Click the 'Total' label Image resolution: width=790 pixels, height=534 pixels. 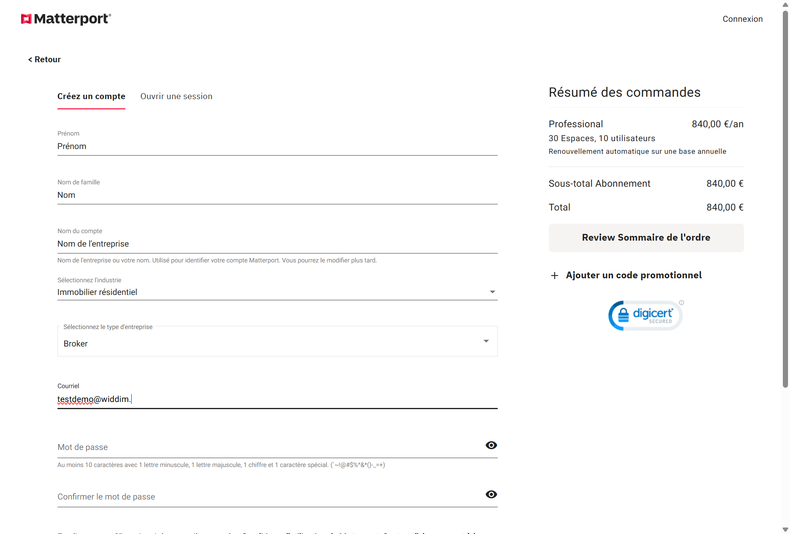click(x=559, y=207)
